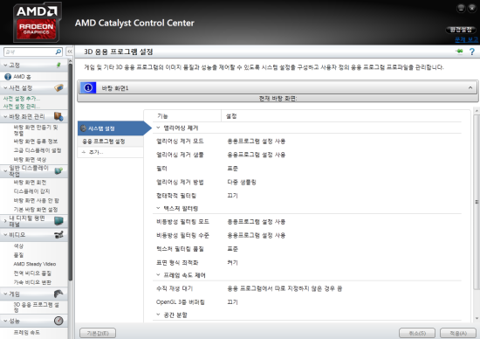Change the 텍스처 필터링 품질 표준 value

(232, 249)
